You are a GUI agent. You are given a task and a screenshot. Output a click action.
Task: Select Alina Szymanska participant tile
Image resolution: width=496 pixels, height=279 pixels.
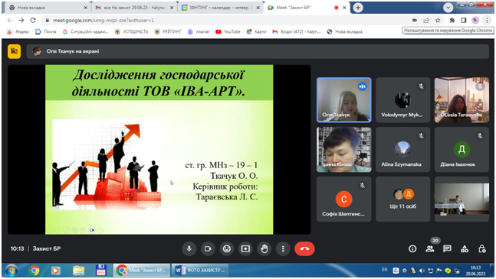pyautogui.click(x=402, y=149)
